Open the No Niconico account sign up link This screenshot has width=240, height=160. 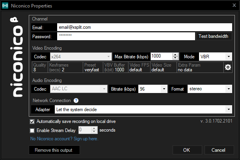click(64, 139)
